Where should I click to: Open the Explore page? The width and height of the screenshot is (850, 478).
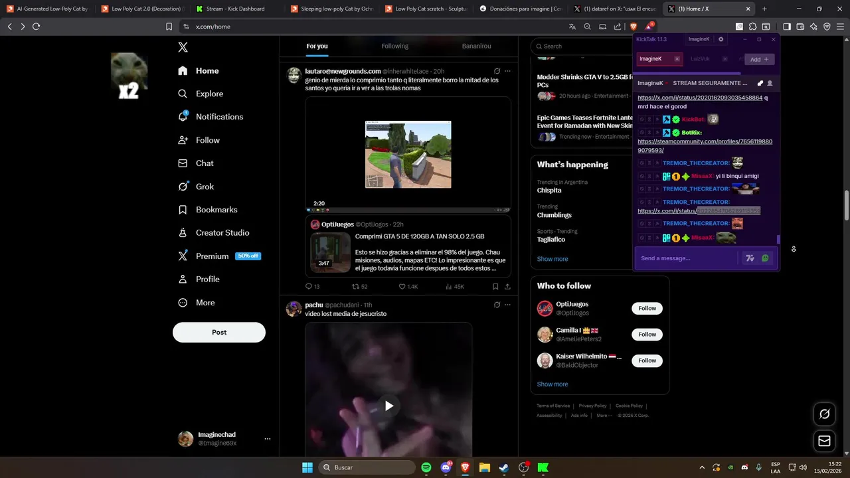201,94
